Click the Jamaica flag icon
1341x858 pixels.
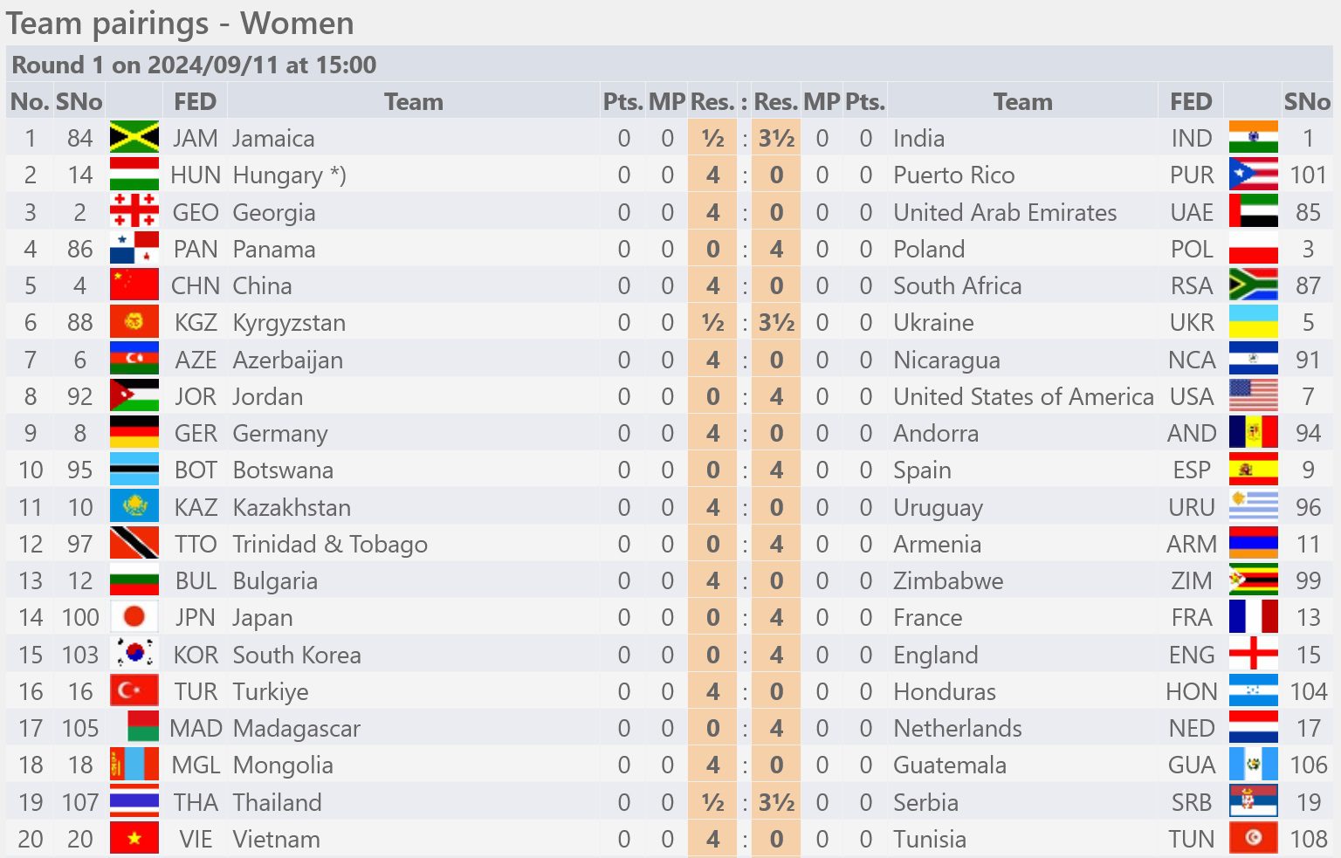point(134,138)
